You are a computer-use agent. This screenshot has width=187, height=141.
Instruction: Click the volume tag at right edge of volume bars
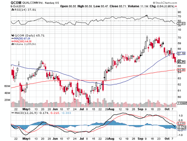[x=182, y=103]
